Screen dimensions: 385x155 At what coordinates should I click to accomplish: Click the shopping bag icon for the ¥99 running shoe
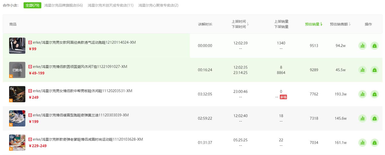click(374, 46)
